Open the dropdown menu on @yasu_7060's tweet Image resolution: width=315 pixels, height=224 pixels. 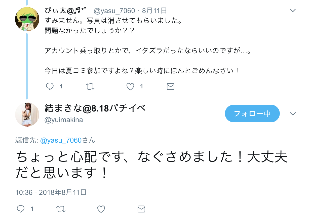(293, 10)
